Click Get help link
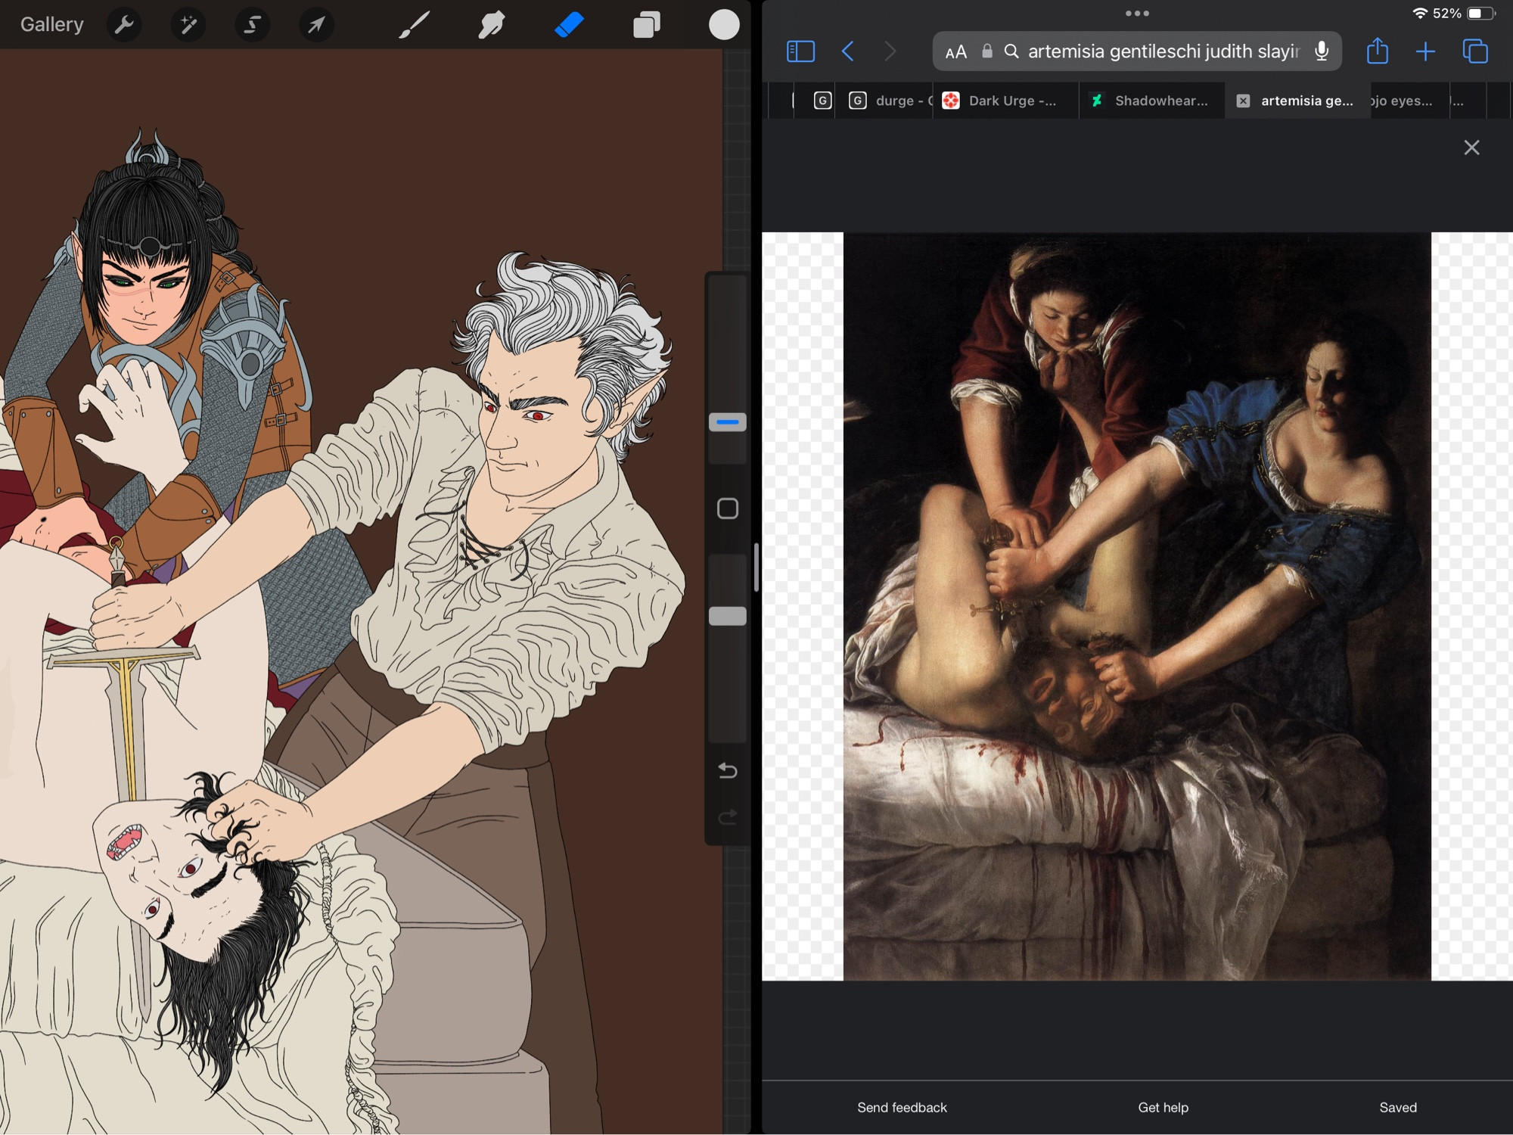The width and height of the screenshot is (1513, 1135). click(1163, 1108)
